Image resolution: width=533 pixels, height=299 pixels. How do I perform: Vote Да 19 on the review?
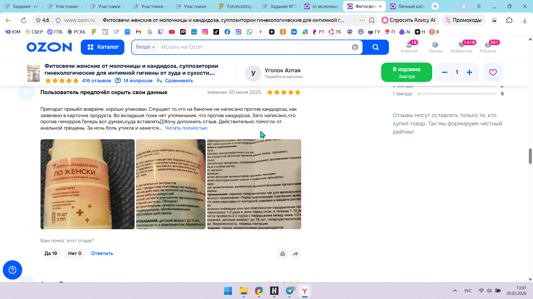(51, 253)
